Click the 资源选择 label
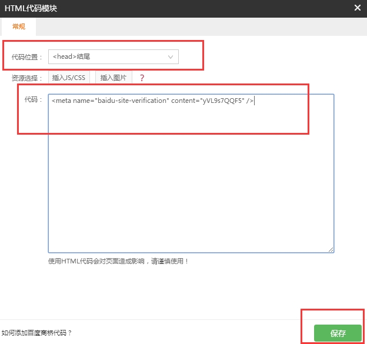This screenshot has height=344, width=367. pyautogui.click(x=26, y=78)
